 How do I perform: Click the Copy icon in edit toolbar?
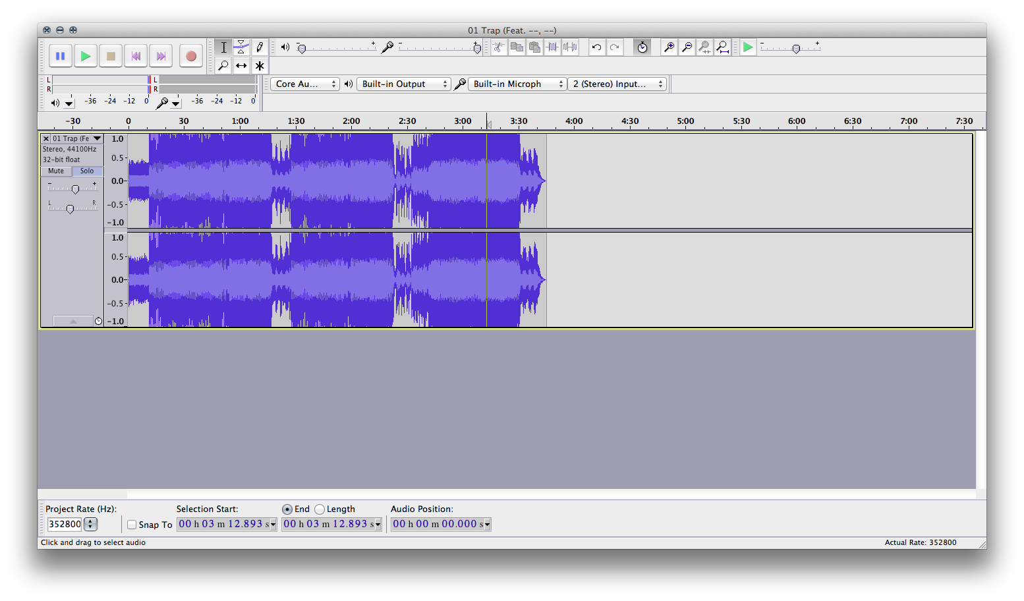[517, 47]
